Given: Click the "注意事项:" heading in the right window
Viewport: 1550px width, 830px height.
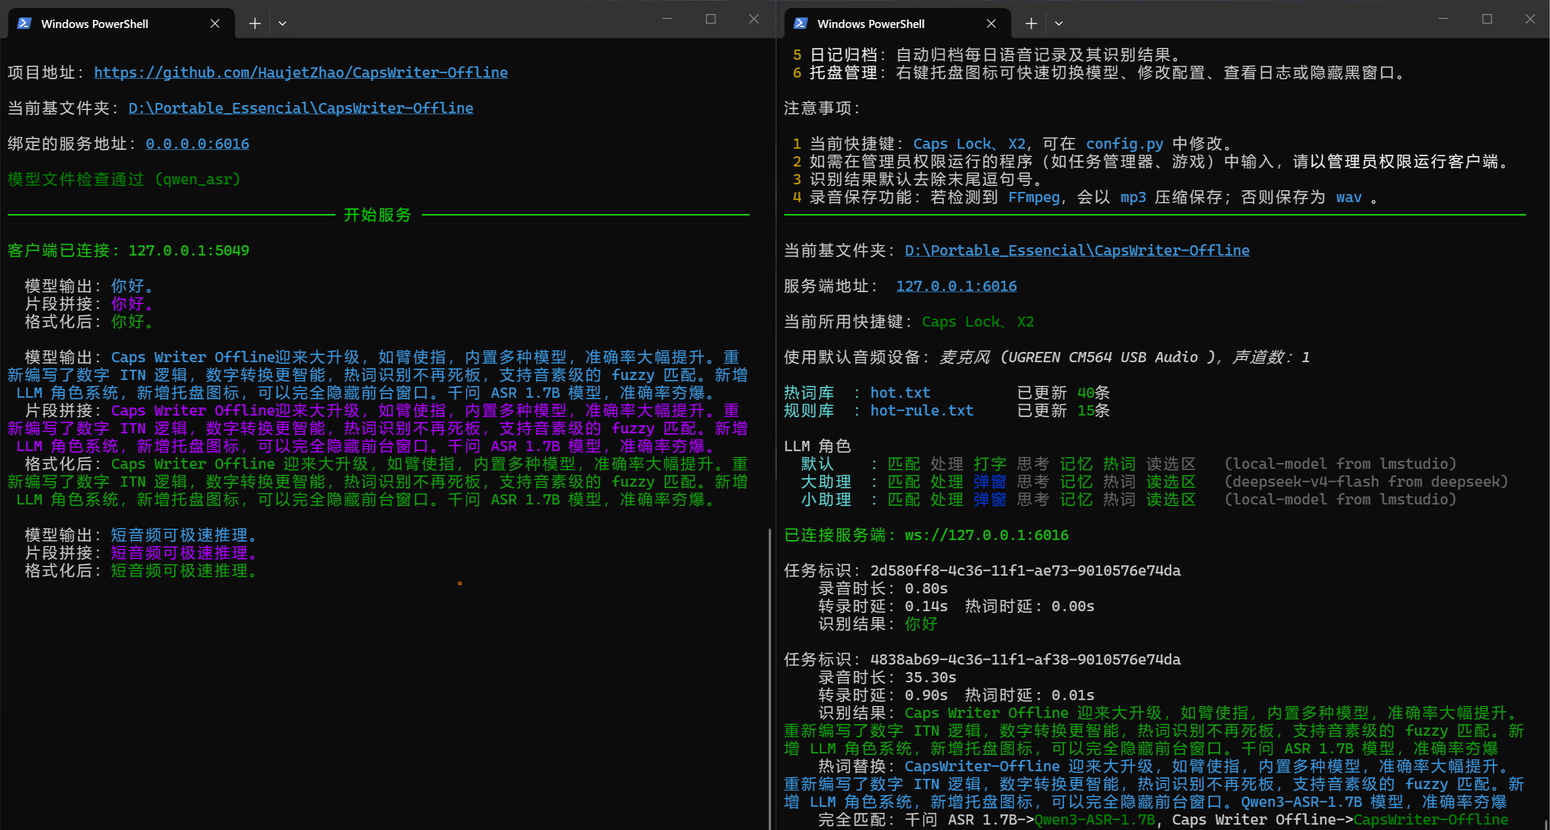Looking at the screenshot, I should pos(823,108).
